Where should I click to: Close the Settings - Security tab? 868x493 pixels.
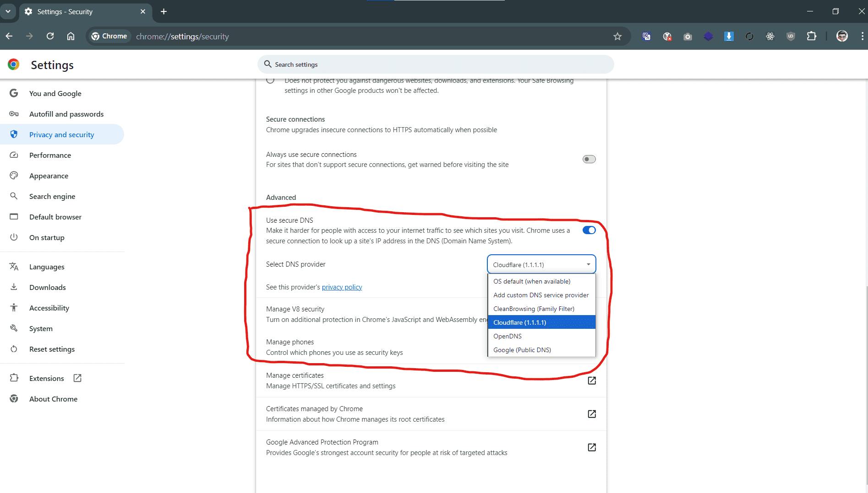coord(143,11)
